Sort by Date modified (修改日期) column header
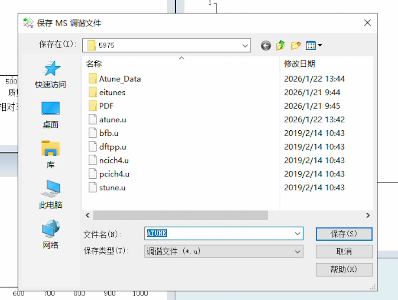398x300 pixels. coord(300,64)
